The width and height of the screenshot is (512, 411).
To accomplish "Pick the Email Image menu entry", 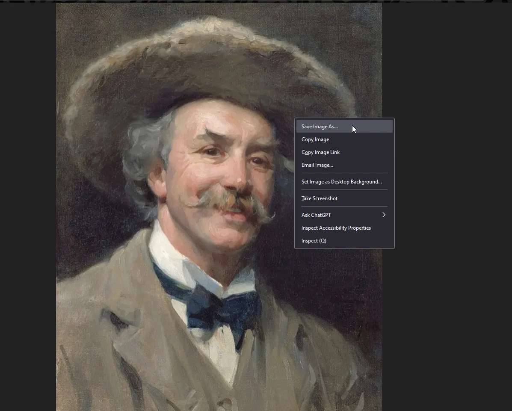I will click(317, 165).
